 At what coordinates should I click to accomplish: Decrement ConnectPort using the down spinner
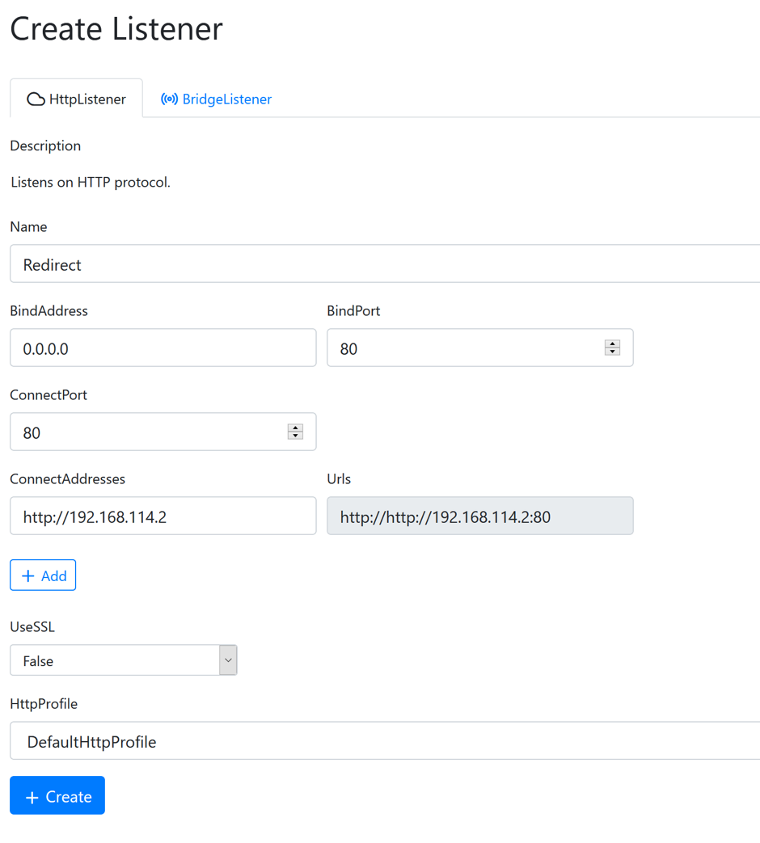(x=295, y=436)
